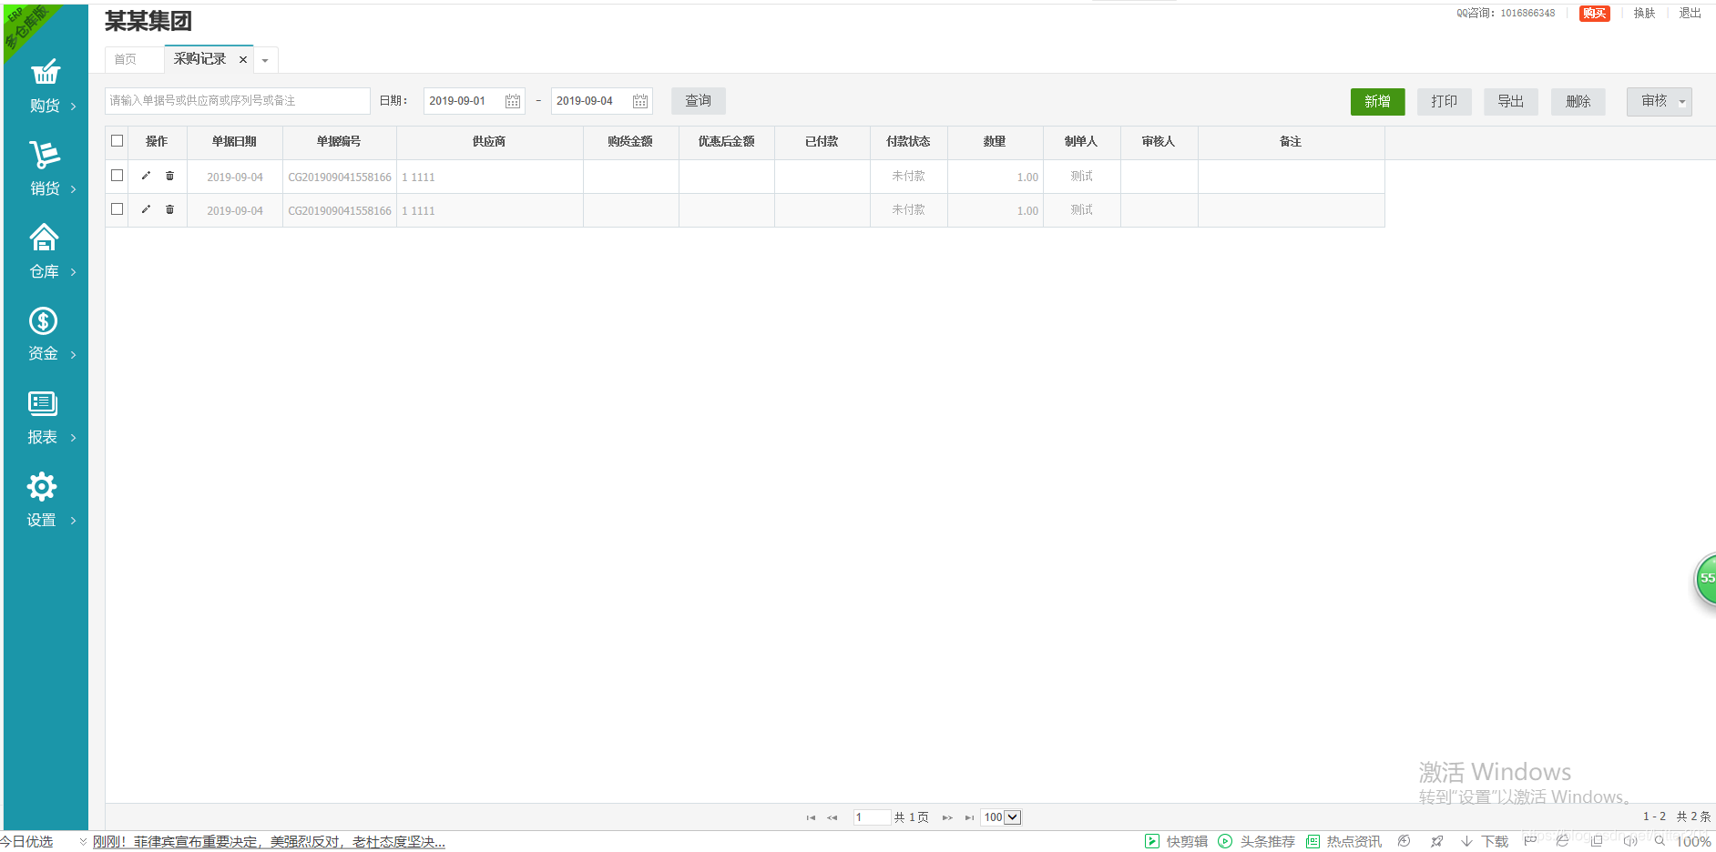Click the 换肤 change skin link

[1644, 14]
